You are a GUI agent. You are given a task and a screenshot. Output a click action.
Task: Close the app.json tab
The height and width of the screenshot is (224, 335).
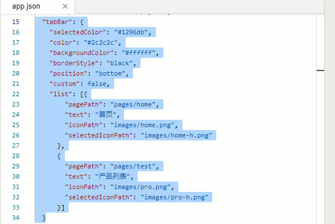pyautogui.click(x=65, y=6)
